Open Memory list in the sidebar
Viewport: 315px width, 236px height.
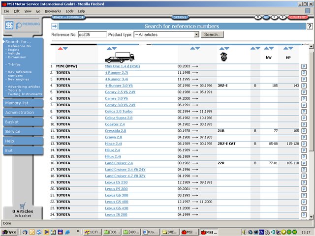(x=23, y=103)
